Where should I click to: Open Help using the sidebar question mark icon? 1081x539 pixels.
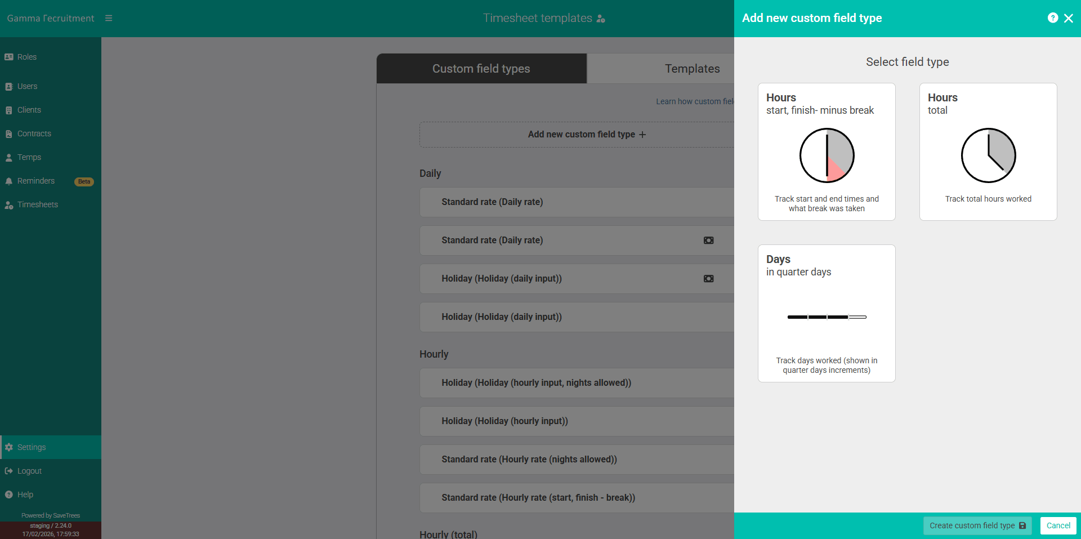[x=8, y=494]
